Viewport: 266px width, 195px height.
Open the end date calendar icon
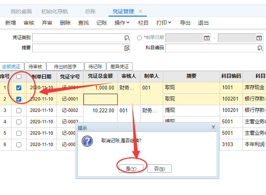259,38
